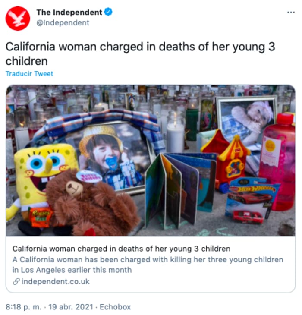Click the Echobox source label
This screenshot has width=302, height=315.
point(115,307)
